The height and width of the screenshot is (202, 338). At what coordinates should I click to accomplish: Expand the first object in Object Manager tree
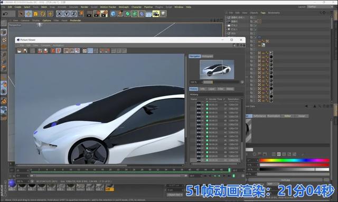tap(227, 17)
